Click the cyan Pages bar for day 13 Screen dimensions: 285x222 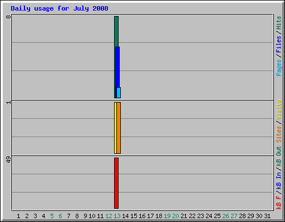(119, 93)
